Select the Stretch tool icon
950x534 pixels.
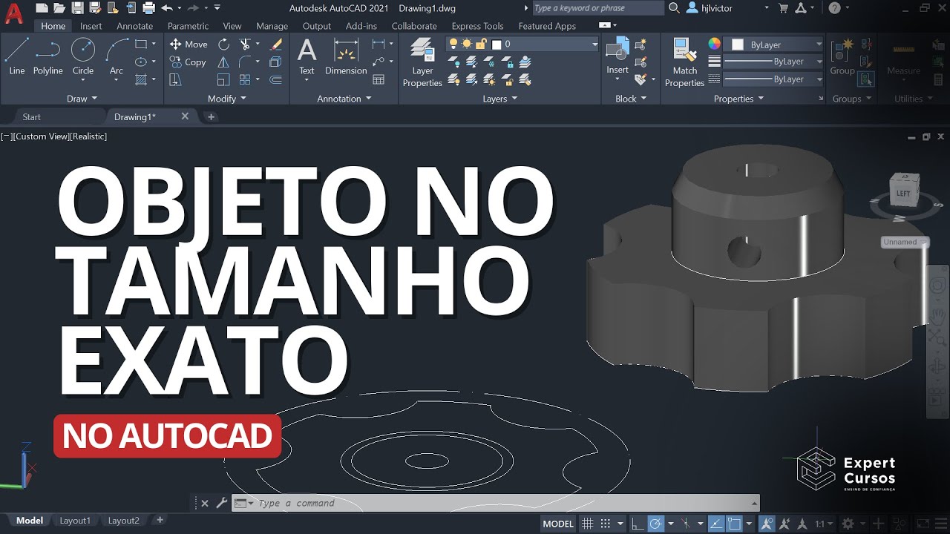[175, 79]
